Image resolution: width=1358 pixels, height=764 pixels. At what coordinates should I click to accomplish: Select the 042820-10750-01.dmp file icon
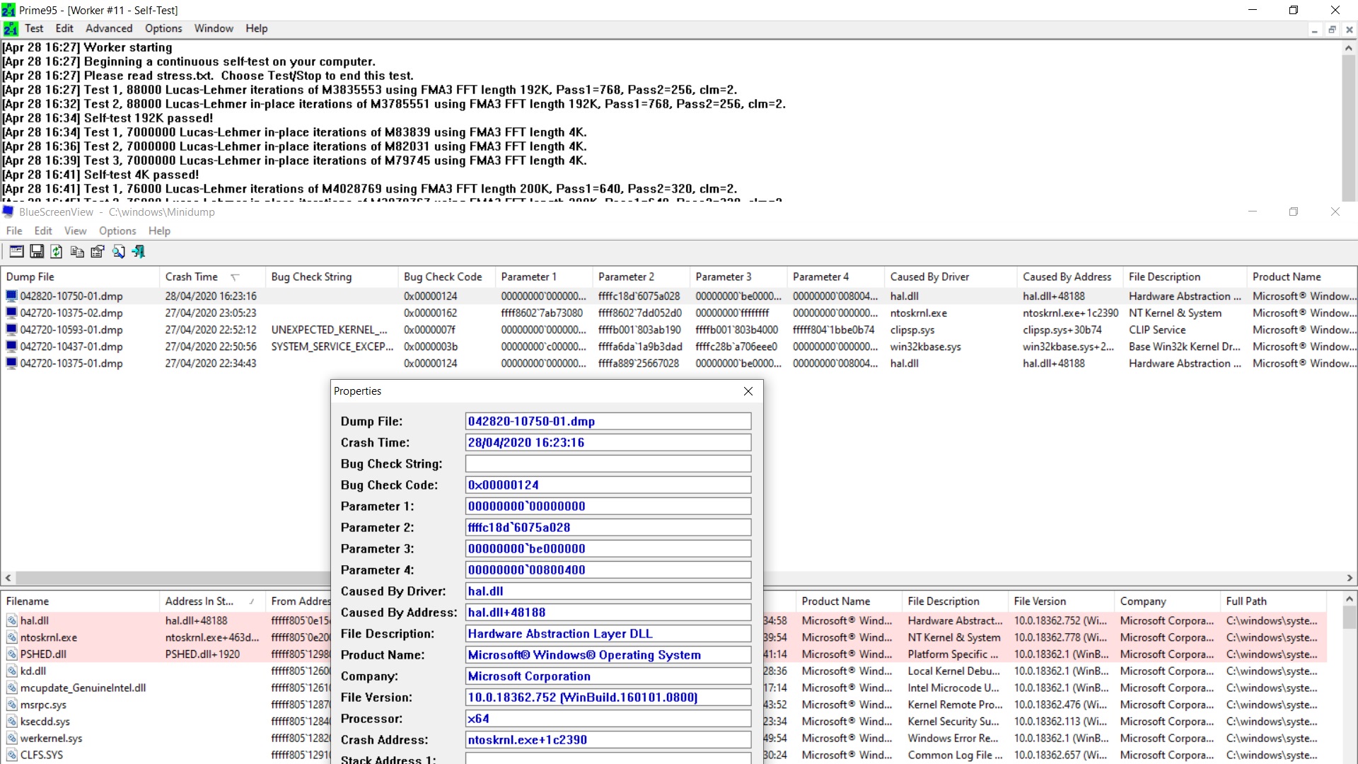(11, 296)
